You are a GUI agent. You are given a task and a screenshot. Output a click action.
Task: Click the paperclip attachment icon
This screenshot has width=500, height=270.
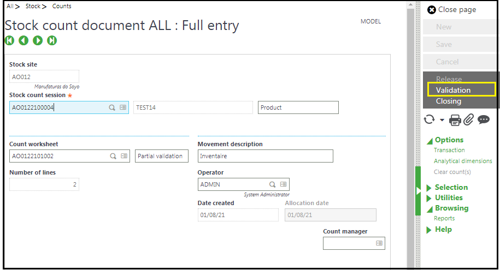tap(468, 119)
